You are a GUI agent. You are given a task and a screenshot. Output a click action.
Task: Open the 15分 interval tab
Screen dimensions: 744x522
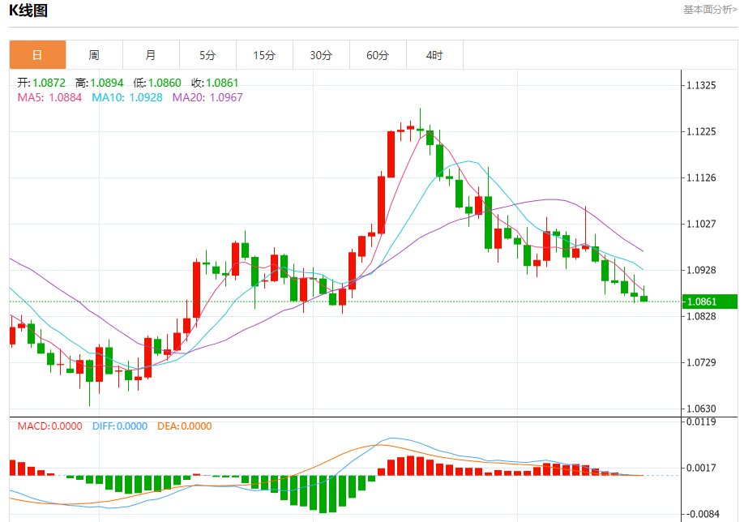pos(264,55)
